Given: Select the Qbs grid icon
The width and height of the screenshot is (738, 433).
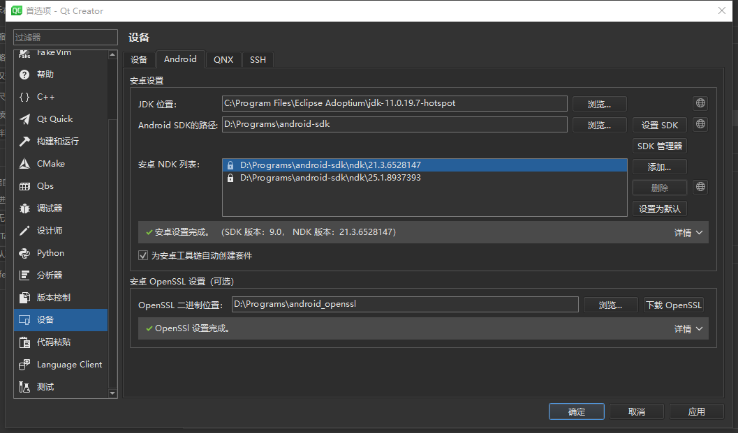Looking at the screenshot, I should 24,186.
